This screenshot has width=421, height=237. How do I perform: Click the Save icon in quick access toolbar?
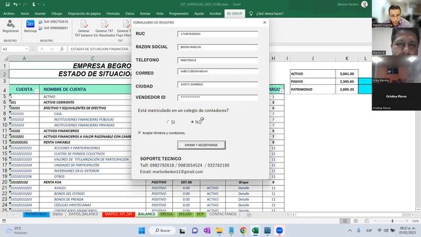click(x=7, y=5)
